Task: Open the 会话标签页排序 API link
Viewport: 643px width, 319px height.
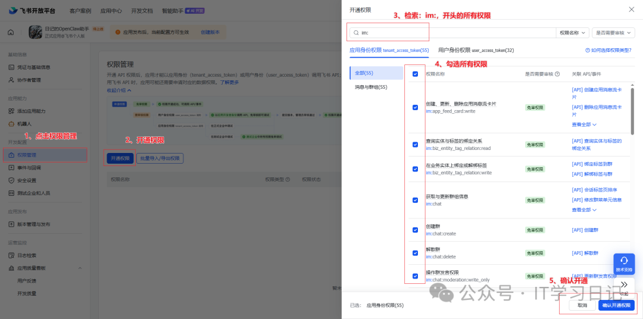Action: (595, 190)
